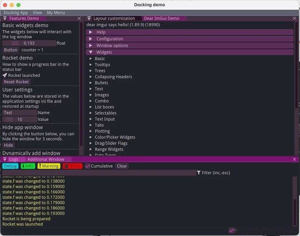Viewport: 300px width, 236px height.
Task: Click the checkmark checkbox at the demo window bottom
Action: pyautogui.click(x=232, y=230)
